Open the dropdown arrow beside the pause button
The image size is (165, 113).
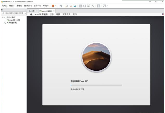point(56,6)
